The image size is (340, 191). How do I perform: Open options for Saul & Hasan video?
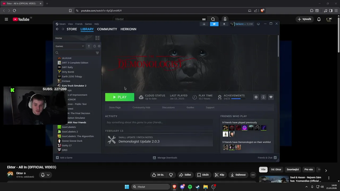coord(329,178)
